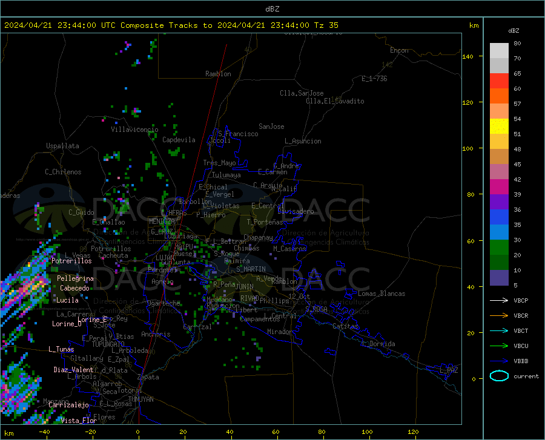Image resolution: width=545 pixels, height=440 pixels.
Task: Click the L_PAZ label
Action: [449, 370]
